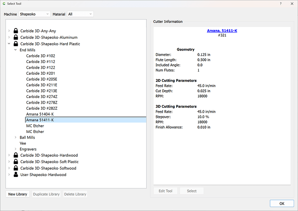This screenshot has height=211, width=298.
Task: Expand the Engravers category
Action: click(16, 149)
